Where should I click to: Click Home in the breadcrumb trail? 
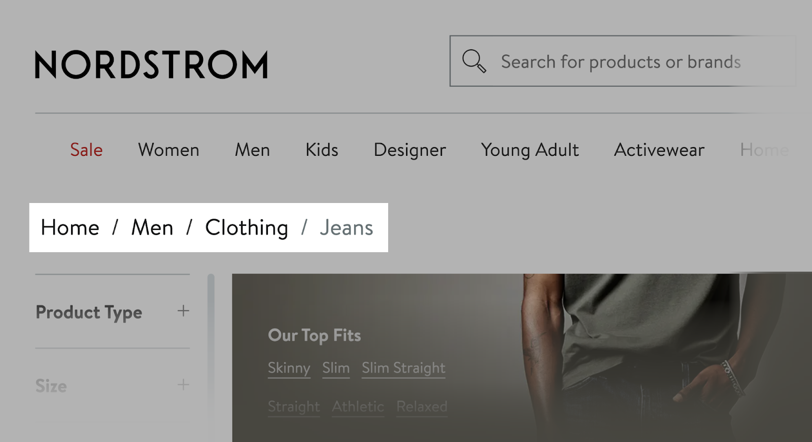point(70,228)
